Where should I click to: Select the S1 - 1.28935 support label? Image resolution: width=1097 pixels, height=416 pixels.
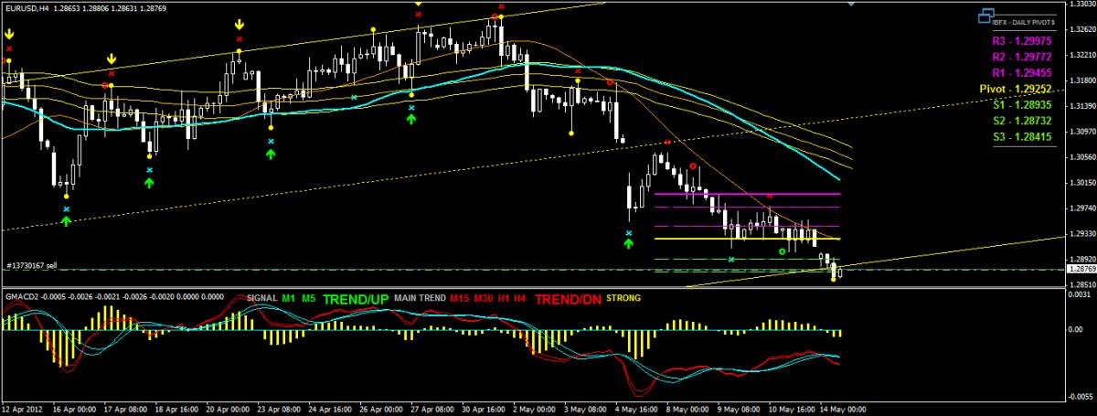tap(1022, 105)
